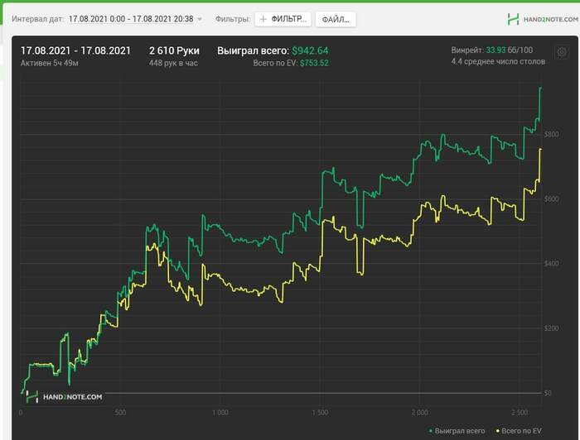Click the '448 рук в час' text
This screenshot has width=580, height=440.
click(x=173, y=63)
